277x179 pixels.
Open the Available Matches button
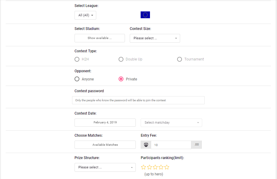coord(105,145)
